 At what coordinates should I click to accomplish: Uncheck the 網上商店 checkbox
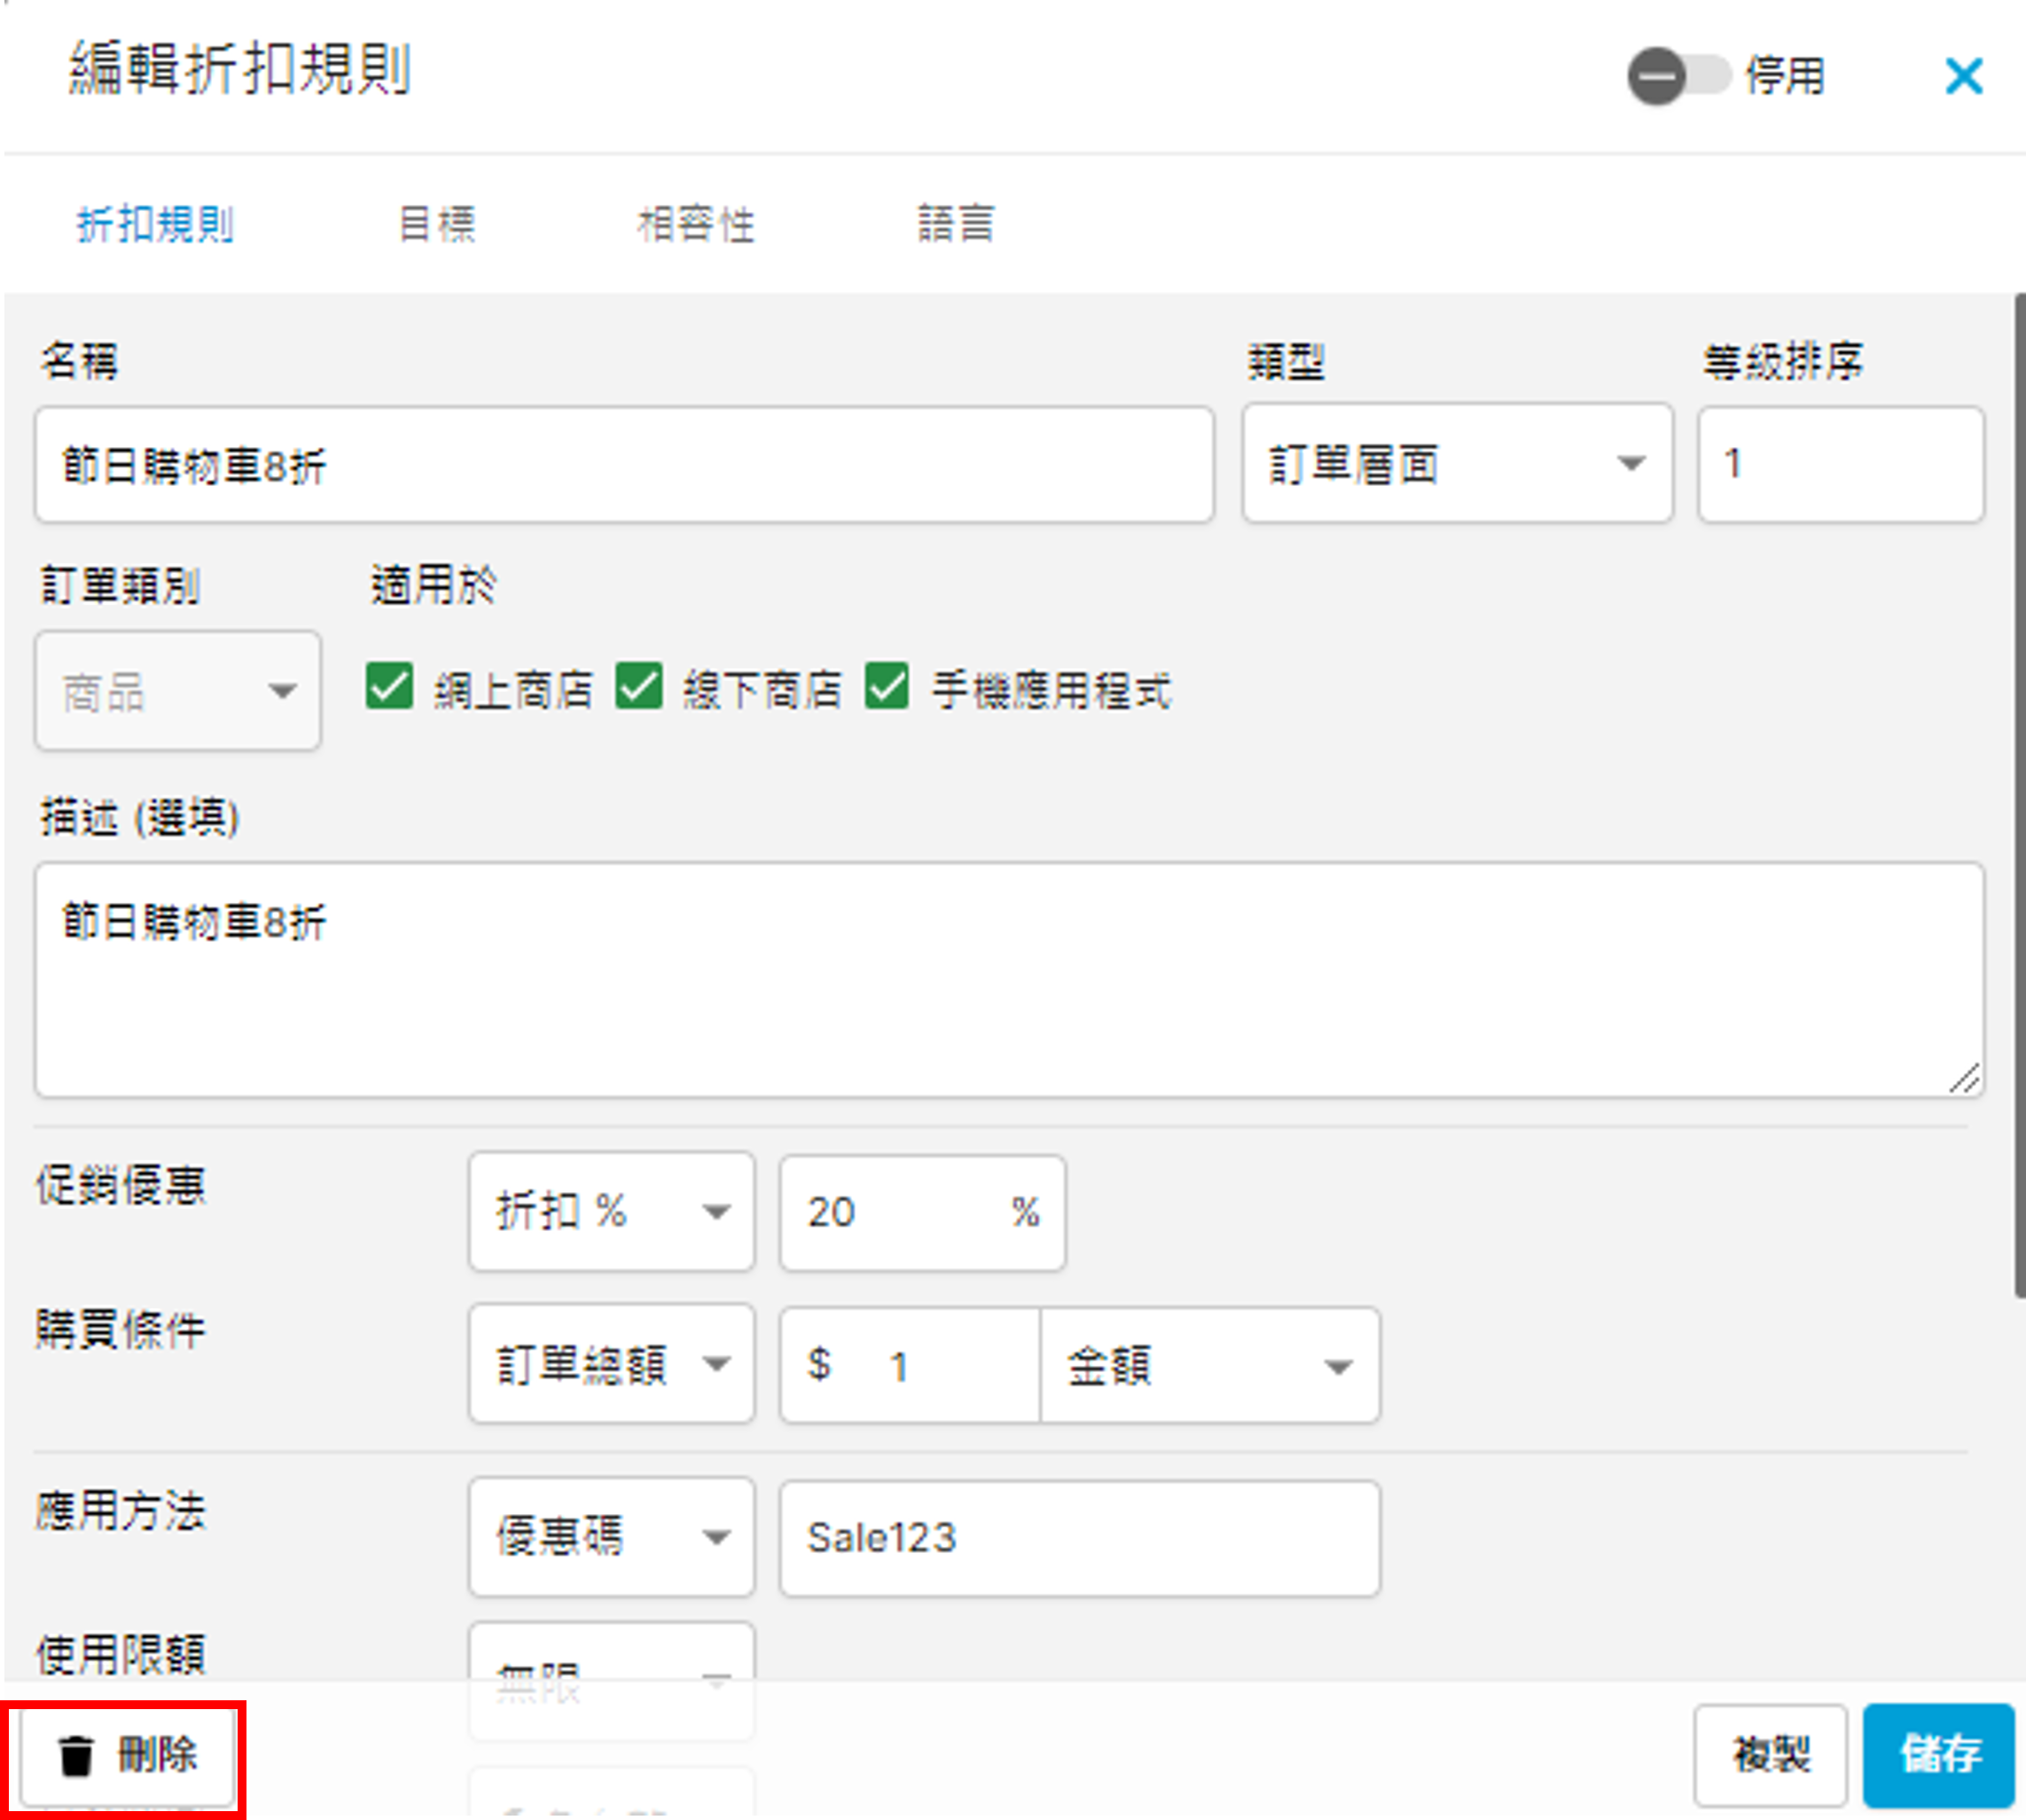390,687
